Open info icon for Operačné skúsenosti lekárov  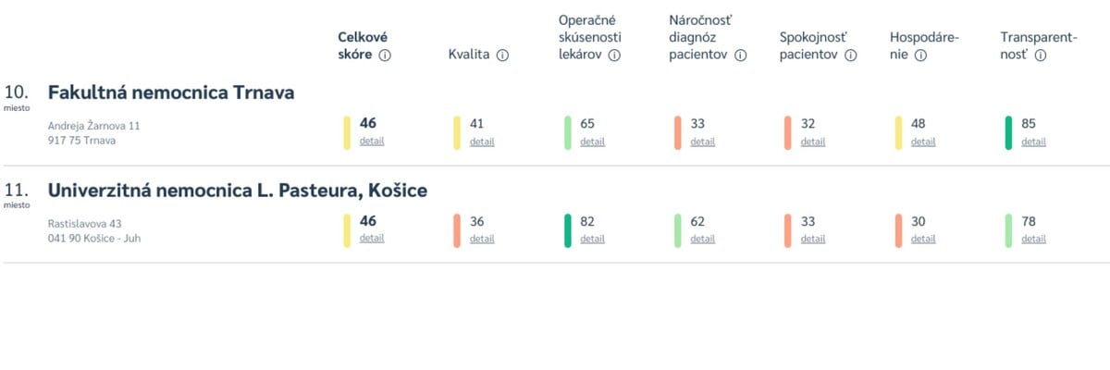(x=614, y=55)
